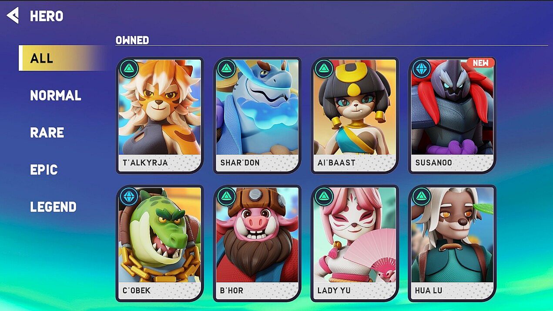Click the green rarity badge on T'ALKYRJA
The width and height of the screenshot is (553, 311).
tap(129, 69)
